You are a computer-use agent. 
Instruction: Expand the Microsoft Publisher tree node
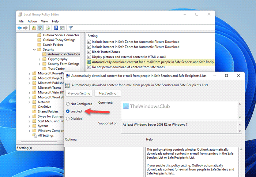(x=29, y=83)
